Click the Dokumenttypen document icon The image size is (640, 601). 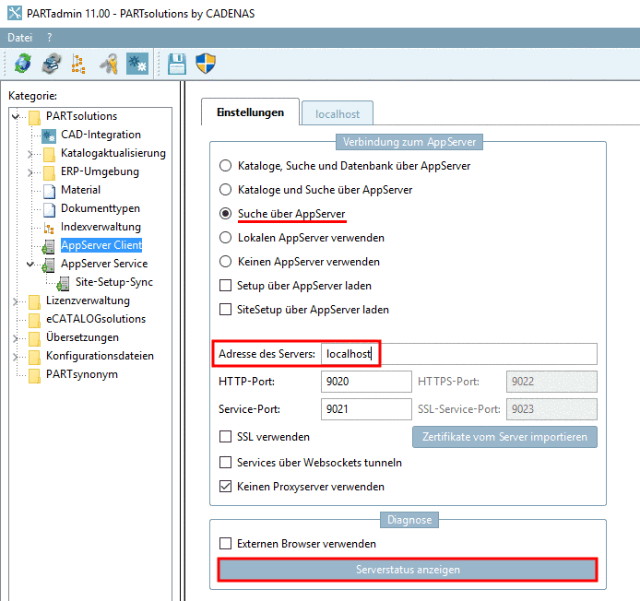point(50,209)
